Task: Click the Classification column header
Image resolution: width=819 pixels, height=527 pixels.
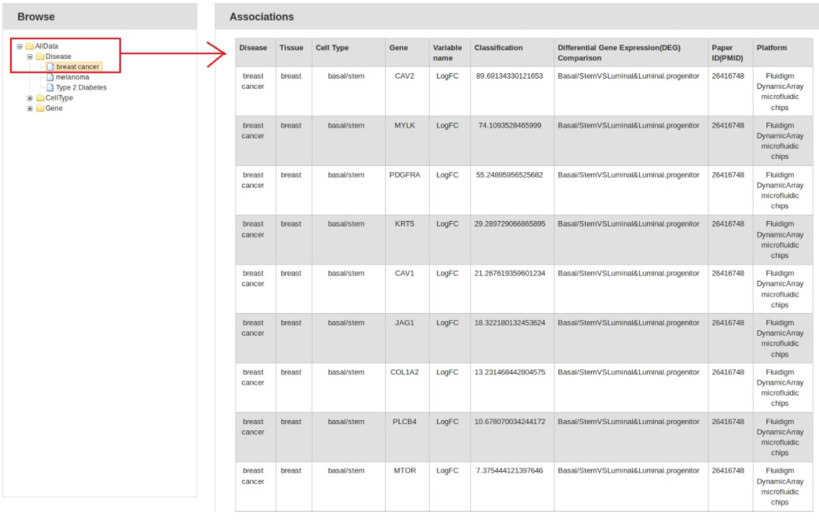Action: (x=512, y=52)
